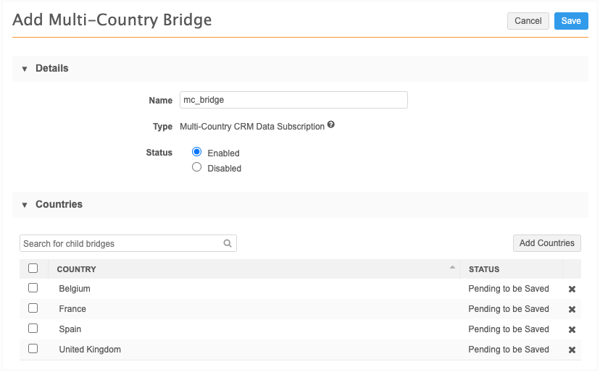The width and height of the screenshot is (600, 372).
Task: Click the Status column header
Action: pyautogui.click(x=484, y=269)
